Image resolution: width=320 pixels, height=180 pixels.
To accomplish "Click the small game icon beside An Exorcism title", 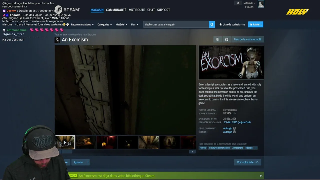I will pos(57,40).
